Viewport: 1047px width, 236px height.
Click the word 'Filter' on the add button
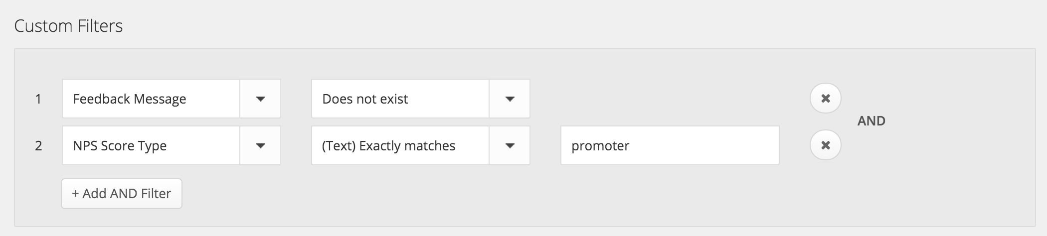pyautogui.click(x=156, y=194)
